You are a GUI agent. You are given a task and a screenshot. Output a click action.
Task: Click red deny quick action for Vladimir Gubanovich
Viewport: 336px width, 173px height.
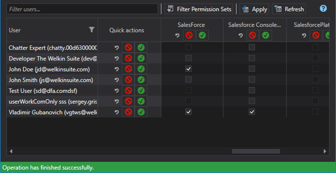coord(128,112)
